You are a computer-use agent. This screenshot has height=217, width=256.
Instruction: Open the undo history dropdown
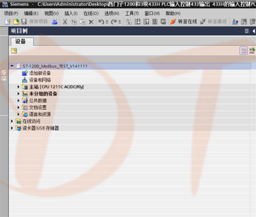(107, 22)
